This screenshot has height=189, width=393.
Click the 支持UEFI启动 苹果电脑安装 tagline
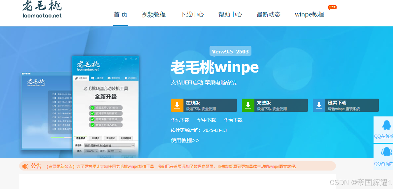204,83
